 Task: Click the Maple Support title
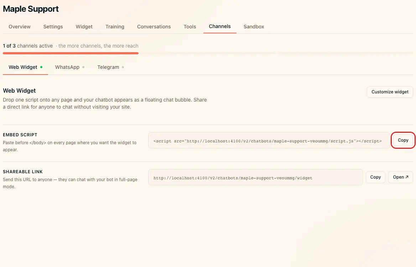(x=31, y=9)
